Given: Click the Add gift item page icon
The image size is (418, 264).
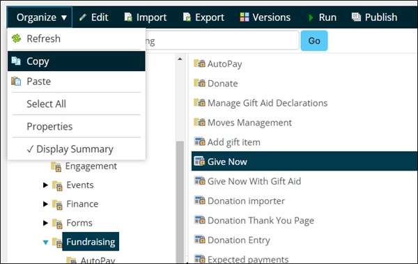Looking at the screenshot, I should 199,141.
